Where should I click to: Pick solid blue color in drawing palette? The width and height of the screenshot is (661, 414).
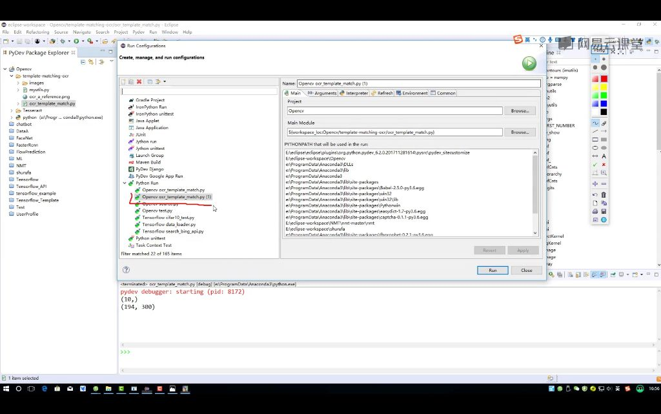pyautogui.click(x=604, y=104)
